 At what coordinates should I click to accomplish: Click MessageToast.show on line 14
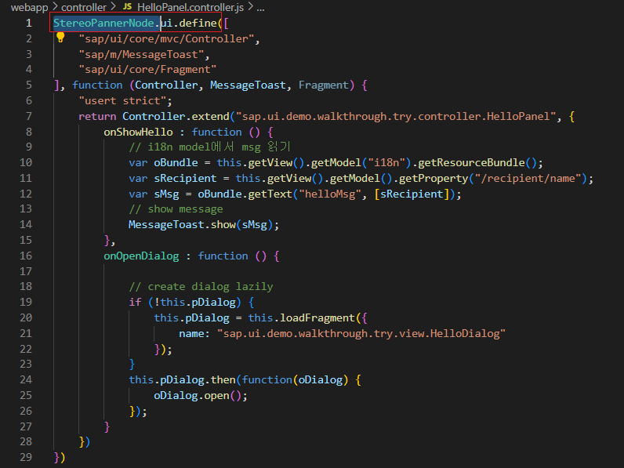pyautogui.click(x=182, y=225)
